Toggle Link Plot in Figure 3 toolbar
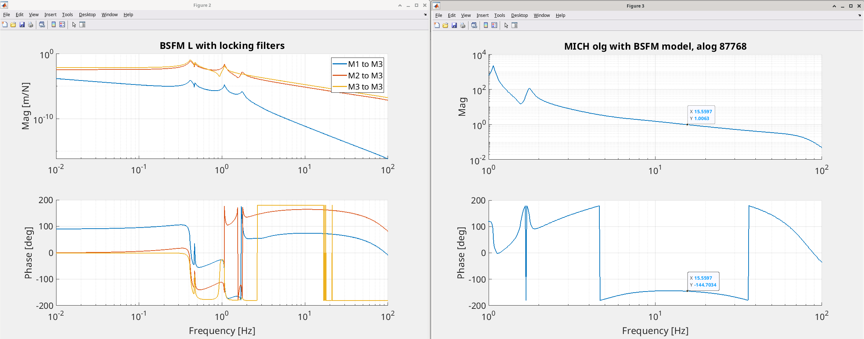The height and width of the screenshot is (339, 864). pos(474,25)
